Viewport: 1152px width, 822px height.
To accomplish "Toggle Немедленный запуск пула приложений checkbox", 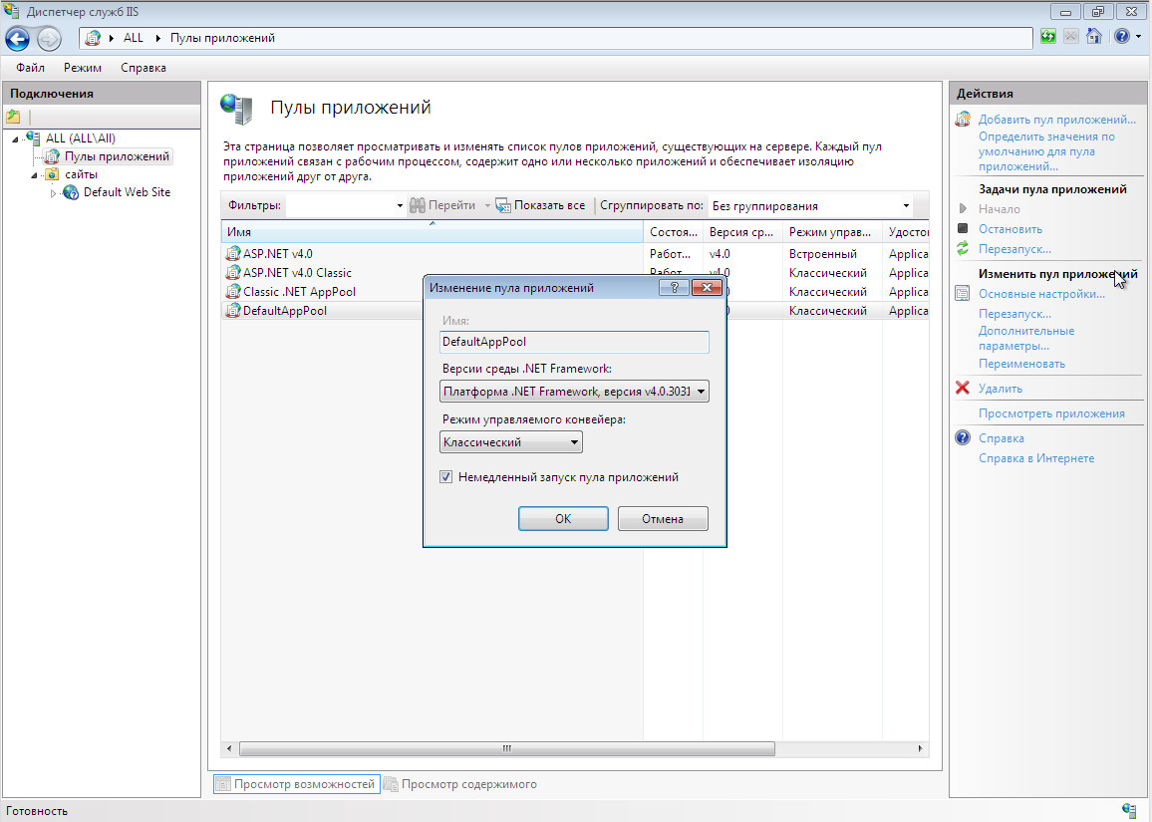I will coord(446,476).
